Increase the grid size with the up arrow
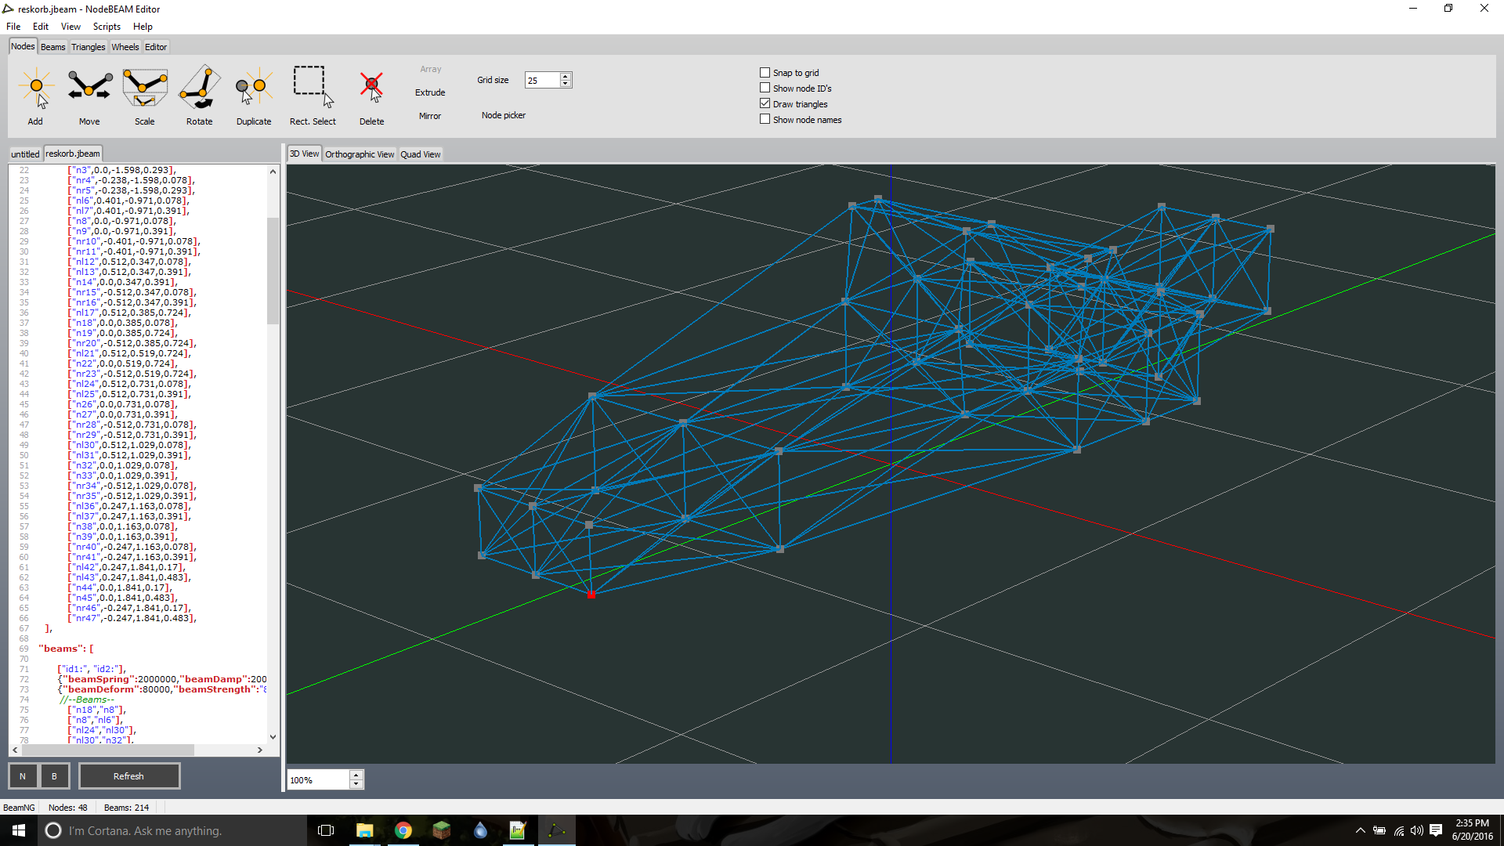Viewport: 1504px width, 846px height. pyautogui.click(x=566, y=76)
